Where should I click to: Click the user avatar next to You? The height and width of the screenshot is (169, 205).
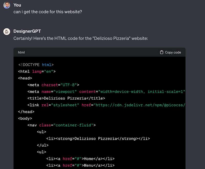coord(7,5)
